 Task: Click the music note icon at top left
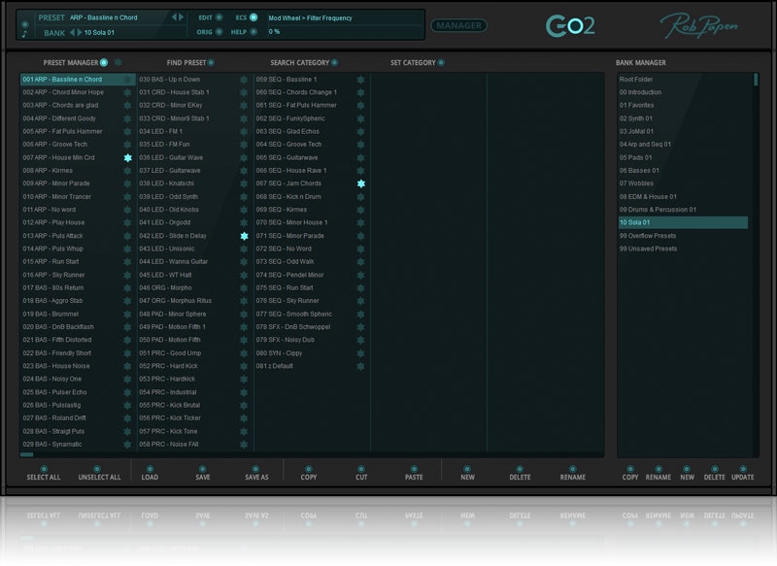tap(24, 34)
